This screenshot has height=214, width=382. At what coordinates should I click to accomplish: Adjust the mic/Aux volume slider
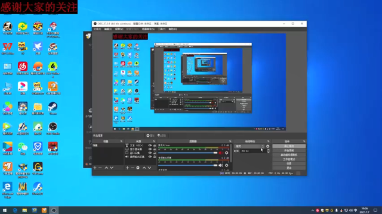point(187,153)
